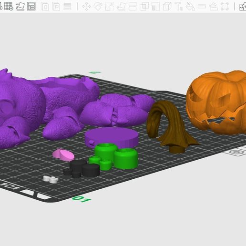Select the Rotate tool
Viewport: 246px width, 246px height.
[x=98, y=7]
